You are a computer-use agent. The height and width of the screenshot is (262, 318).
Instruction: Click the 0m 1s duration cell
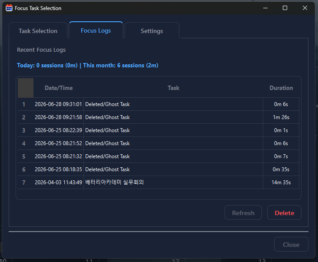(x=281, y=130)
